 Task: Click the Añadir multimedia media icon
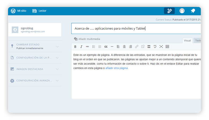pyautogui.click(x=76, y=39)
